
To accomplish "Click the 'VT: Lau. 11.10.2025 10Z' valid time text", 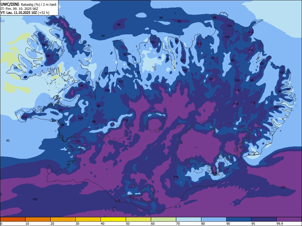I will (19, 13).
